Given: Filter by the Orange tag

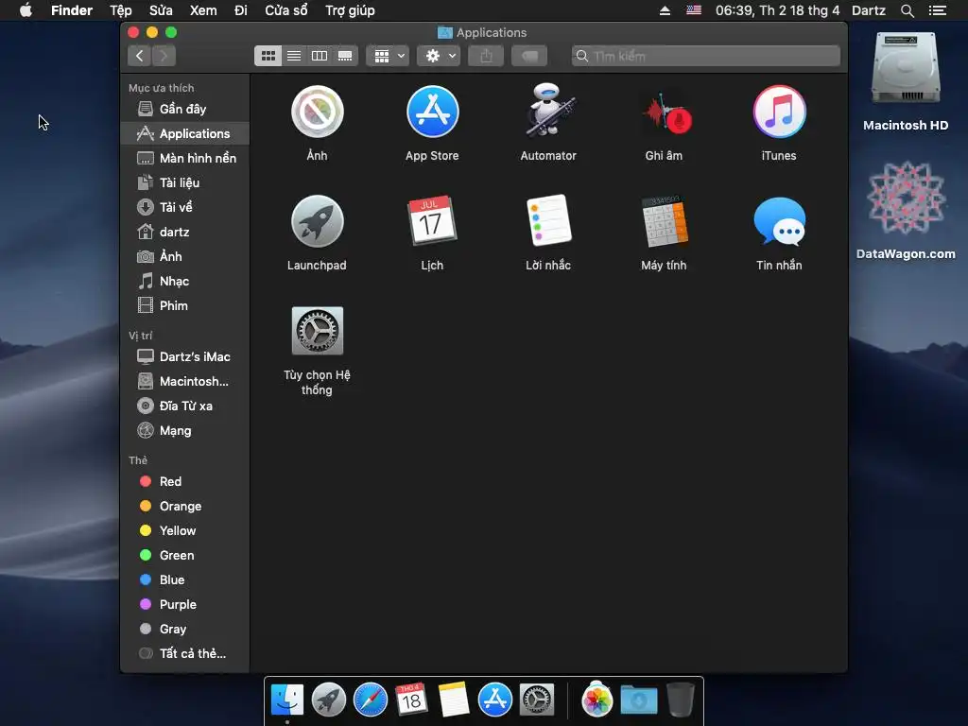Looking at the screenshot, I should click(x=185, y=507).
